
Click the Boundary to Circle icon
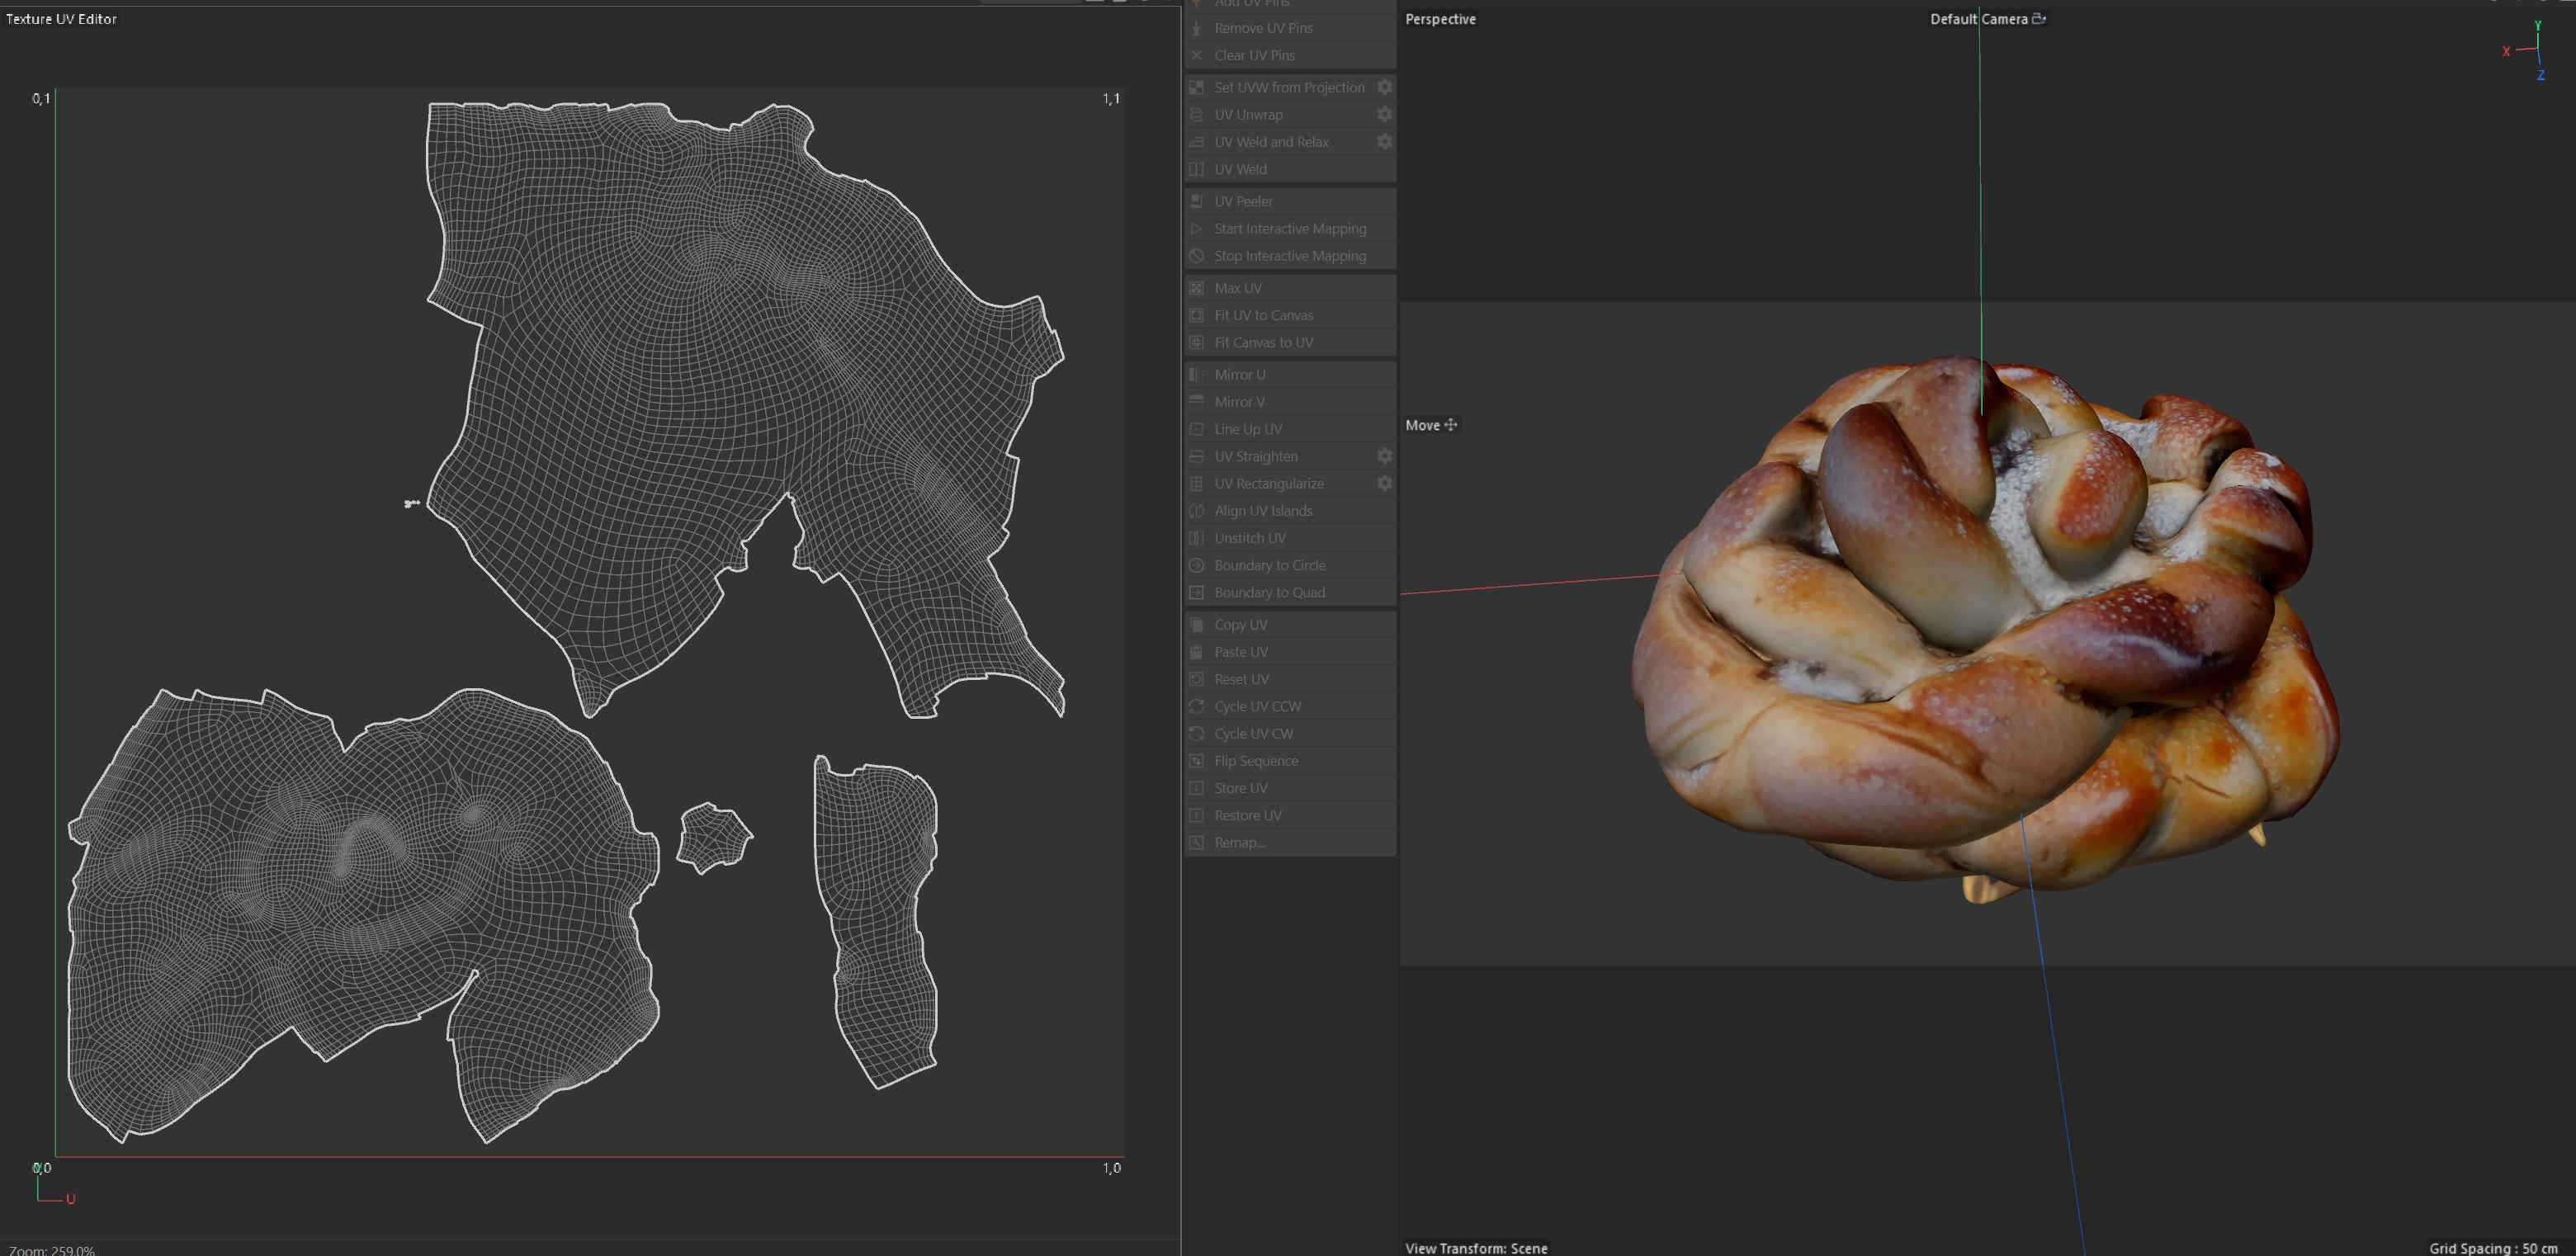click(x=1196, y=566)
